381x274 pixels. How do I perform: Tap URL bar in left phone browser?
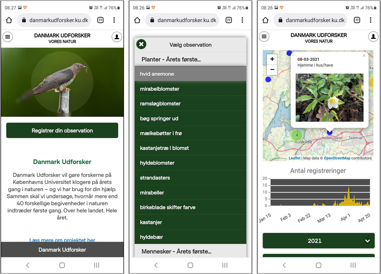tap(54, 20)
